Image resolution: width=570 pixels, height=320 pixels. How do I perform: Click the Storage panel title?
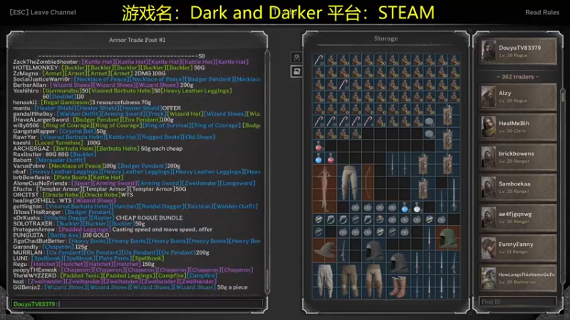385,38
